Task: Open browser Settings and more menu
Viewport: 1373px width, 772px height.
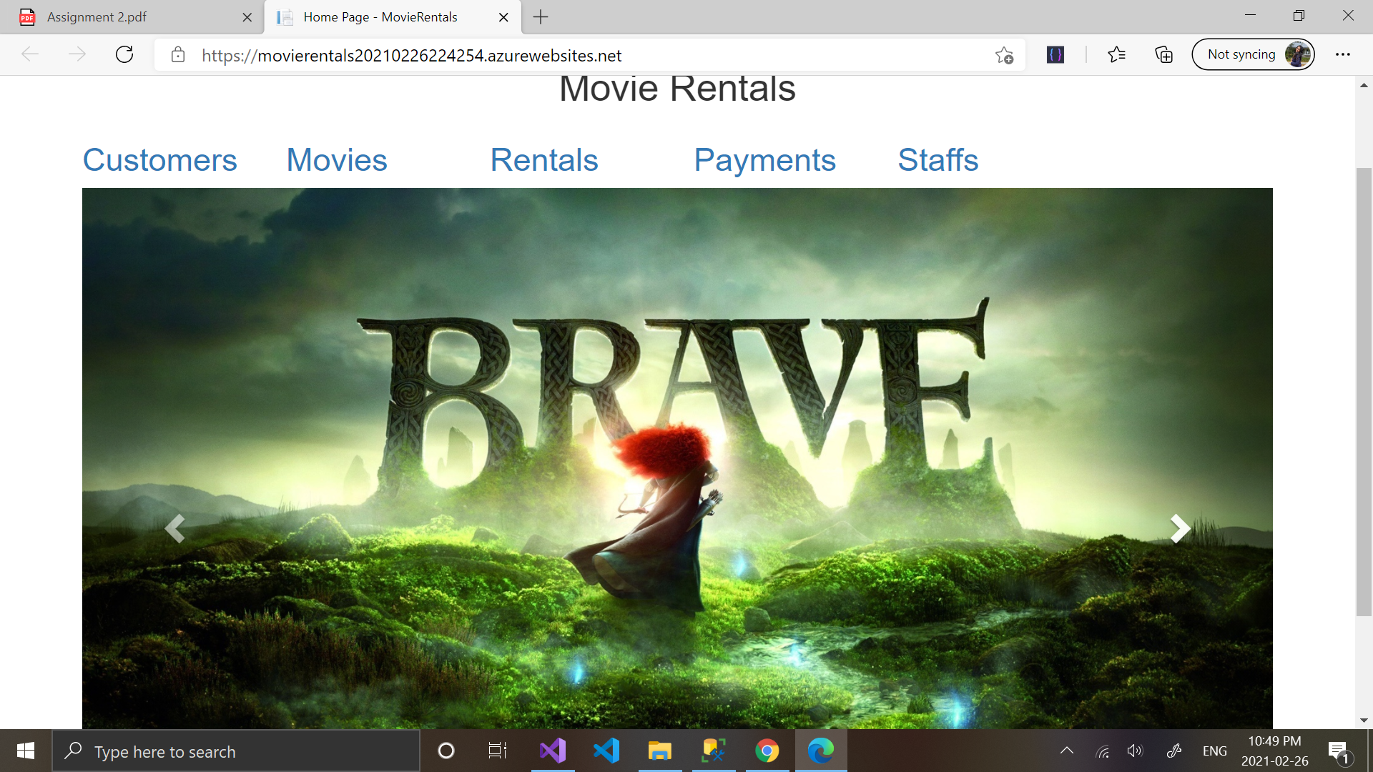Action: (1343, 54)
